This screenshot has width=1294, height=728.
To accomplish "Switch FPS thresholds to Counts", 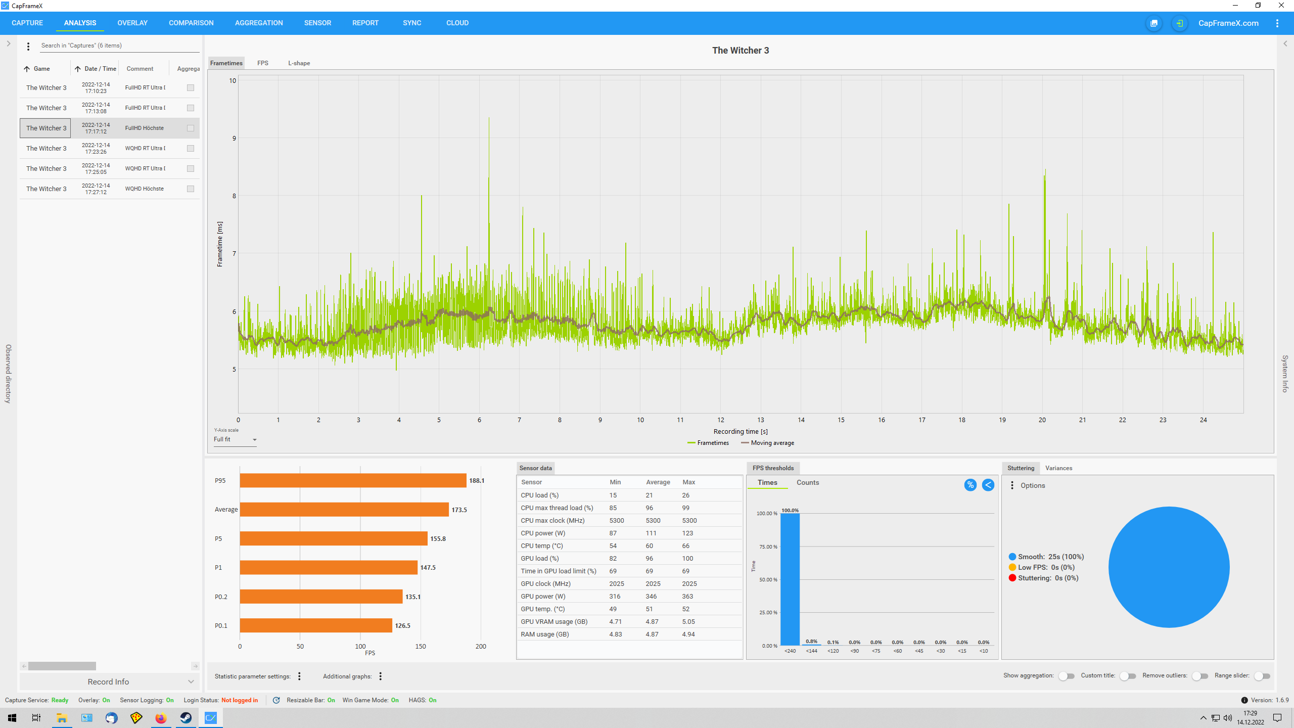I will 808,483.
